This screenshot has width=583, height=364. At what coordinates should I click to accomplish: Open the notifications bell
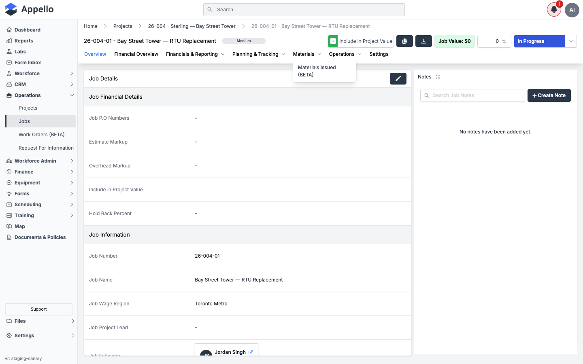(554, 10)
